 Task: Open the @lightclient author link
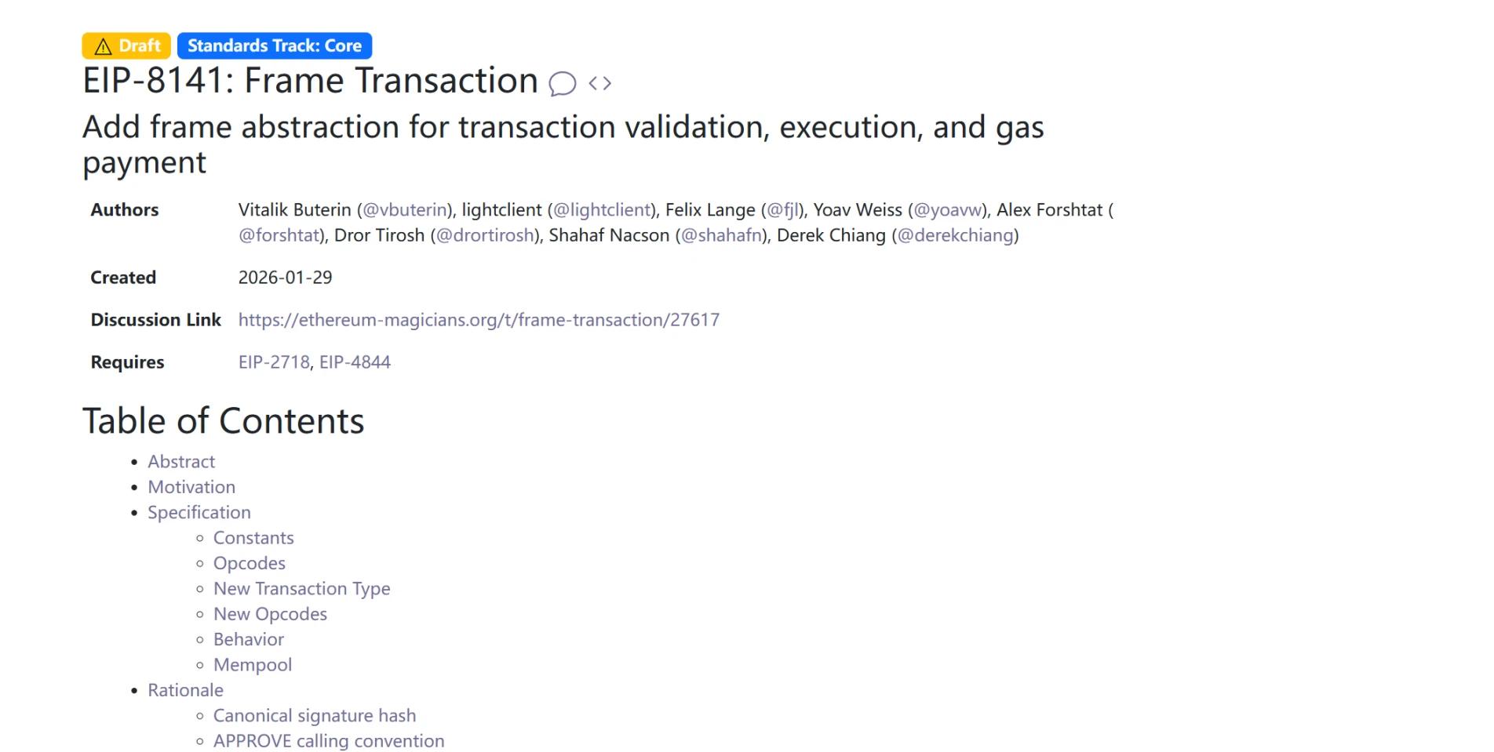(603, 210)
